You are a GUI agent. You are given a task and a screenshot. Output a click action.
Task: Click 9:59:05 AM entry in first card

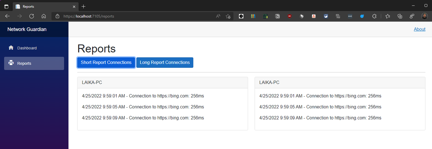coord(143,107)
